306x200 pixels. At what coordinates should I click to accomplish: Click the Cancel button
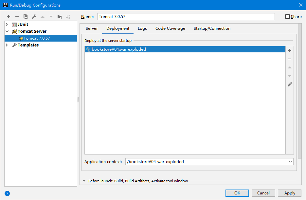click(x=263, y=193)
